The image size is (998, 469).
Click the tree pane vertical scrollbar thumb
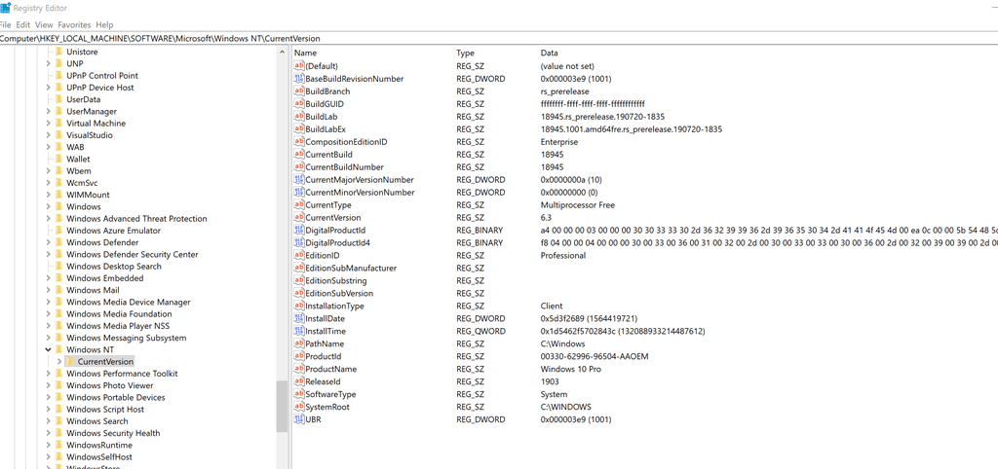pos(282,406)
